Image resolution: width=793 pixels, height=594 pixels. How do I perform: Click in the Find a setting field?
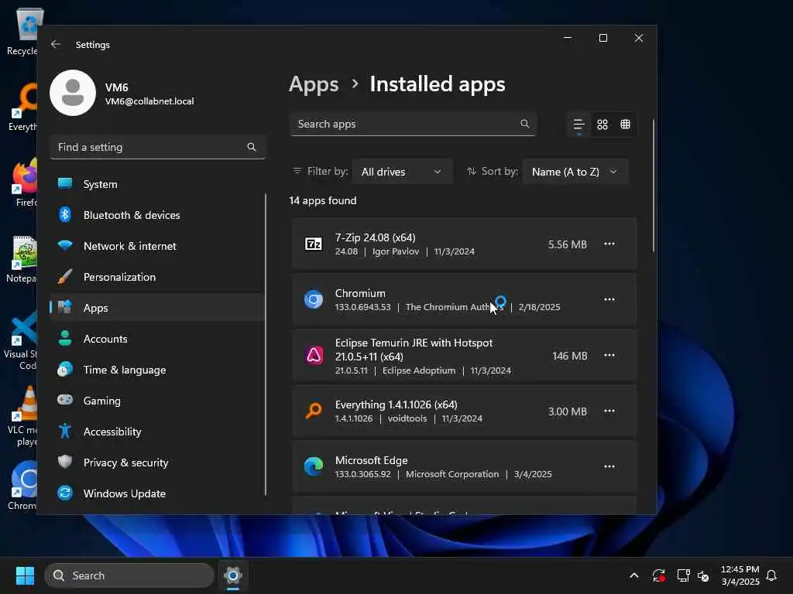click(158, 147)
